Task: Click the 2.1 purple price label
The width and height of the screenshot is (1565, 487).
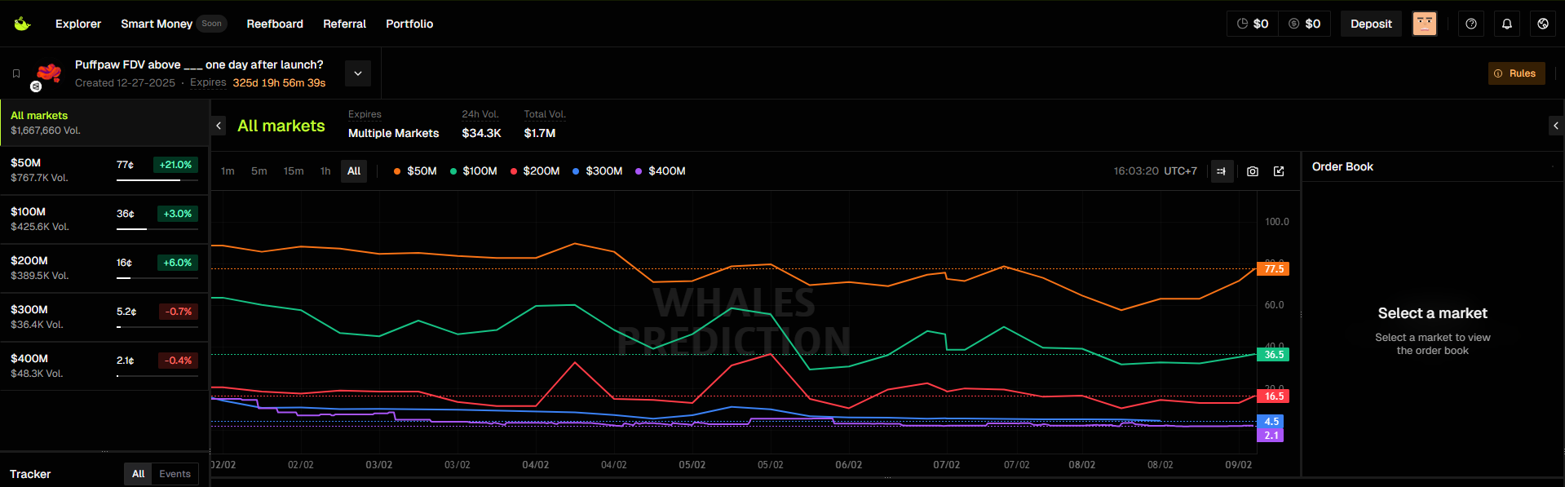Action: point(1271,436)
